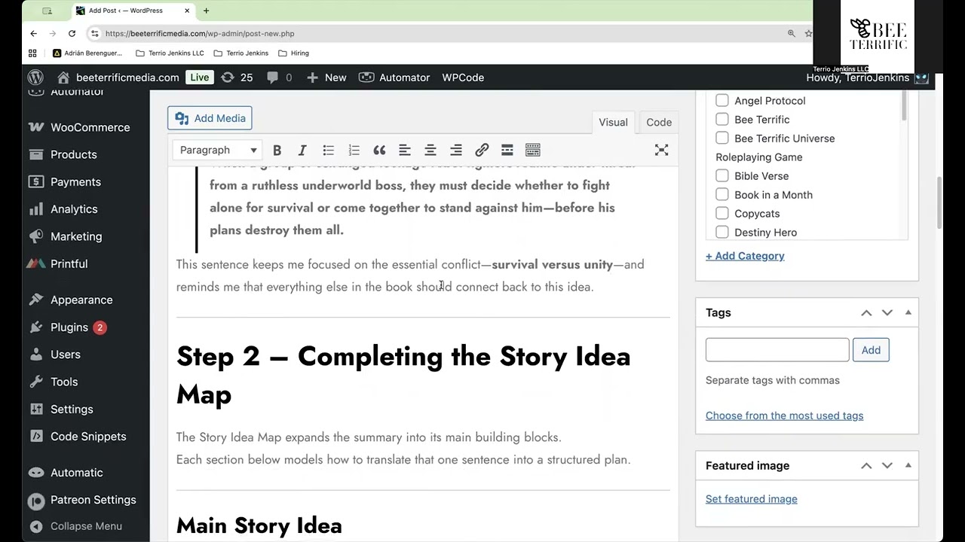Check the Angel Protocol category
The height and width of the screenshot is (542, 965).
click(722, 101)
